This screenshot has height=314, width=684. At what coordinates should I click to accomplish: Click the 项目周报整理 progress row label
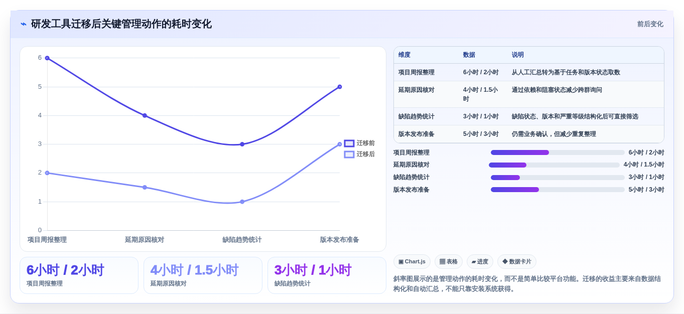click(412, 152)
